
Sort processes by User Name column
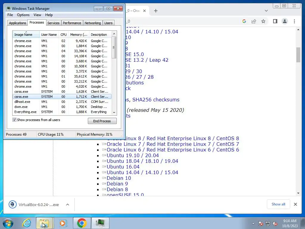pyautogui.click(x=49, y=35)
